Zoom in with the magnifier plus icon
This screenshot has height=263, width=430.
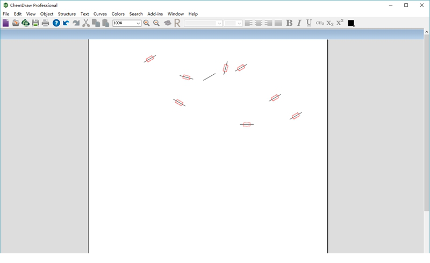147,23
